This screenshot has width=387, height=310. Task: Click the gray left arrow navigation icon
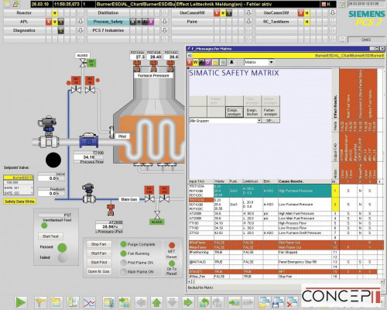(141, 302)
